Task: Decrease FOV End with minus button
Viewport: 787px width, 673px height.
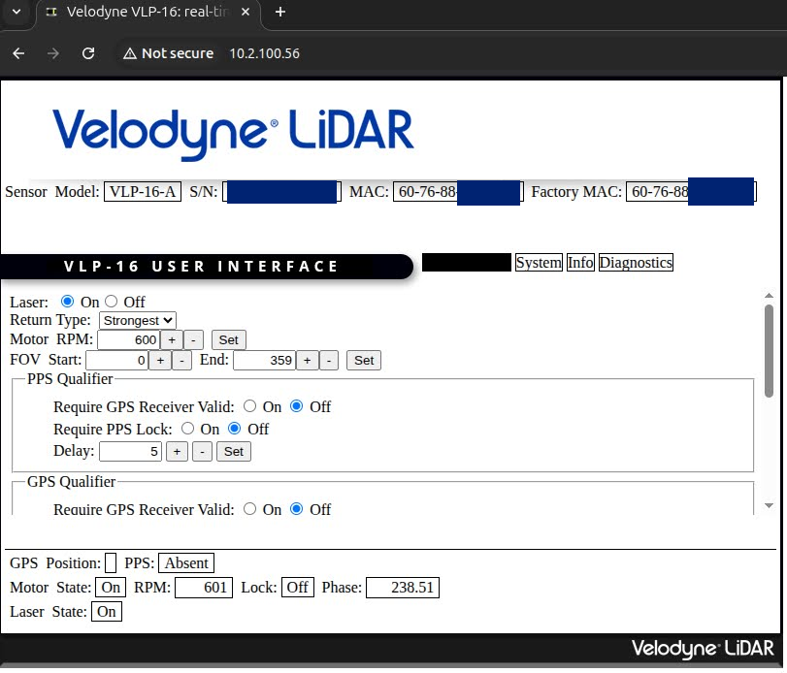Action: pyautogui.click(x=329, y=360)
